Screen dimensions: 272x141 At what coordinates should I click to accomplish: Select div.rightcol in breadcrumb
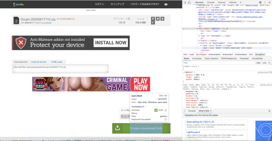[x=260, y=54]
